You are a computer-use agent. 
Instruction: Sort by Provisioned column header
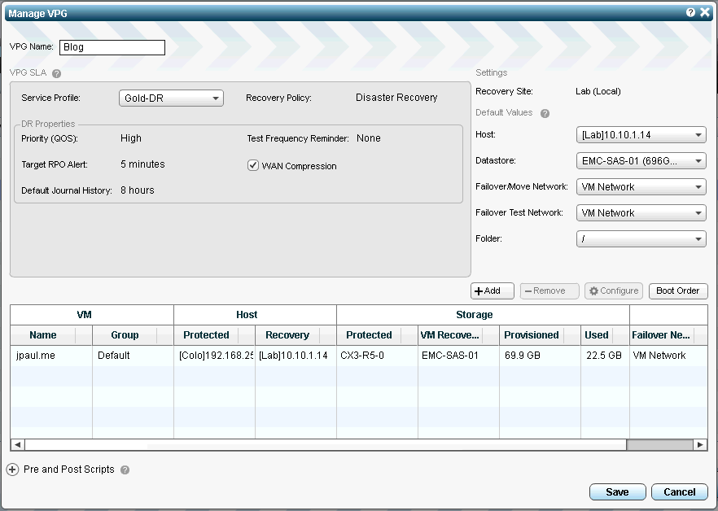coord(531,335)
